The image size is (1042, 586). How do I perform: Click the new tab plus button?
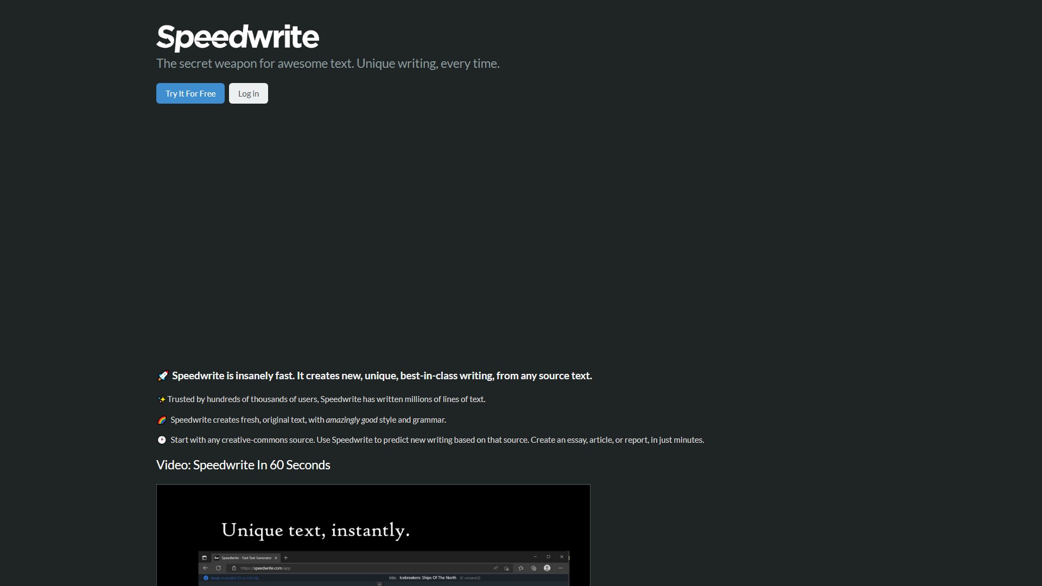coord(285,558)
